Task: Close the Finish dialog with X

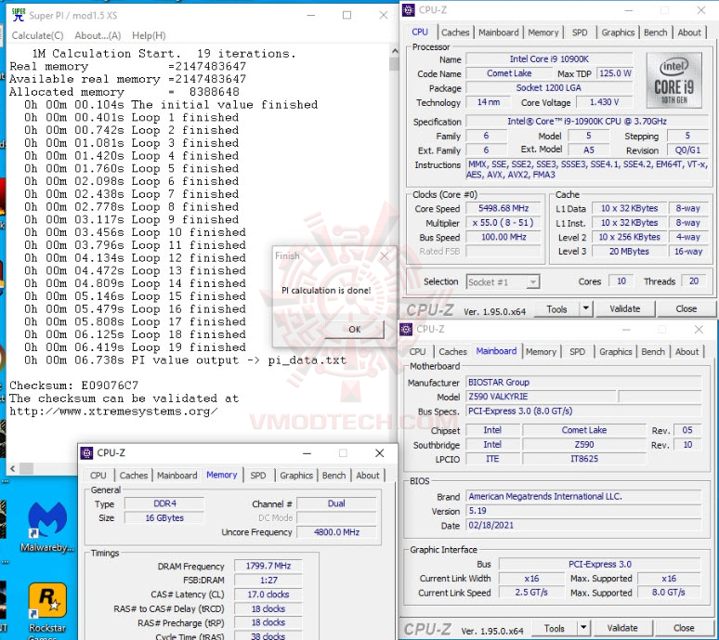Action: click(x=385, y=255)
